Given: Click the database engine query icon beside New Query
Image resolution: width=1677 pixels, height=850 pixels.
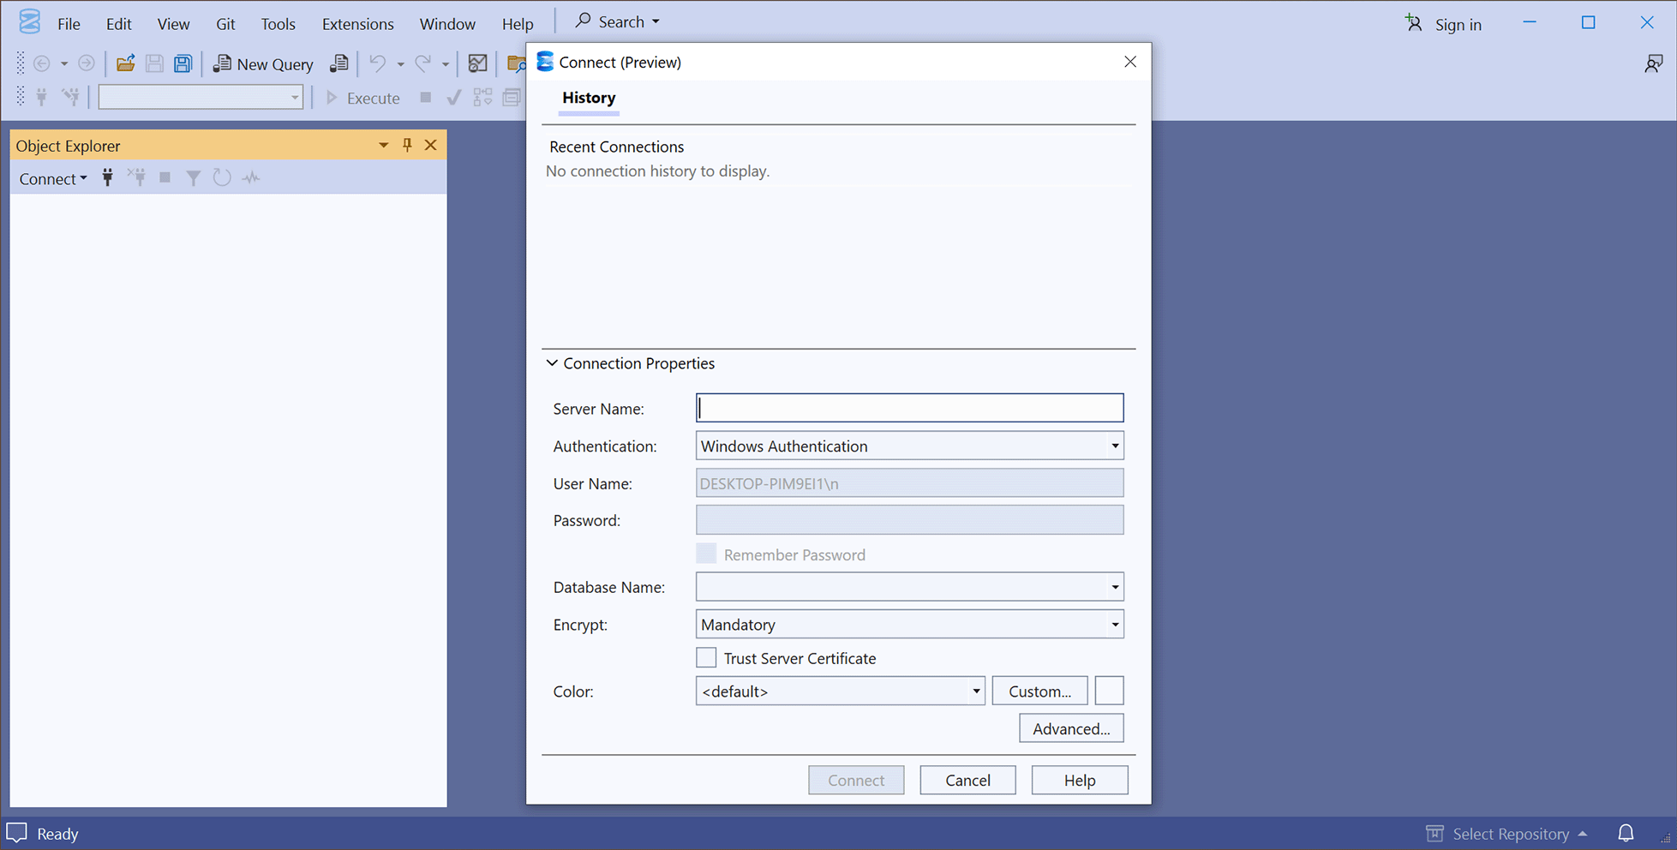Looking at the screenshot, I should [339, 63].
